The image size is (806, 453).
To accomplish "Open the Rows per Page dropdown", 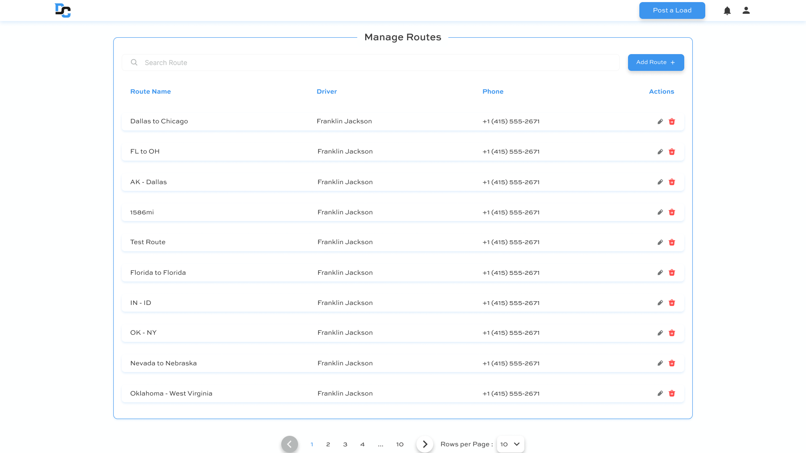I will [510, 444].
